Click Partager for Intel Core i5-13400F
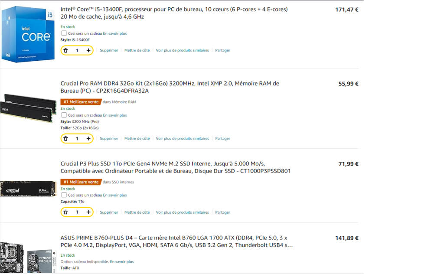This screenshot has height=274, width=444. [222, 50]
